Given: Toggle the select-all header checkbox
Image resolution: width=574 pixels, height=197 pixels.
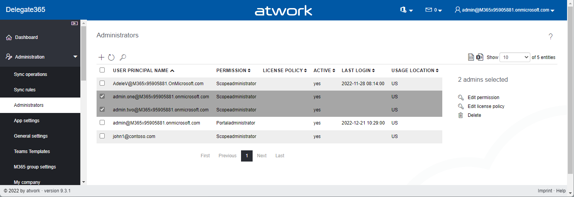Looking at the screenshot, I should click(102, 70).
